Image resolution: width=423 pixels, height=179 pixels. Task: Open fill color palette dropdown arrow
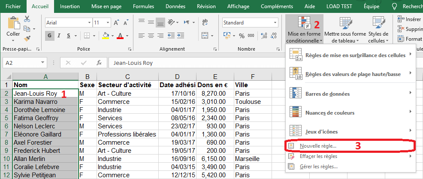click(x=112, y=36)
